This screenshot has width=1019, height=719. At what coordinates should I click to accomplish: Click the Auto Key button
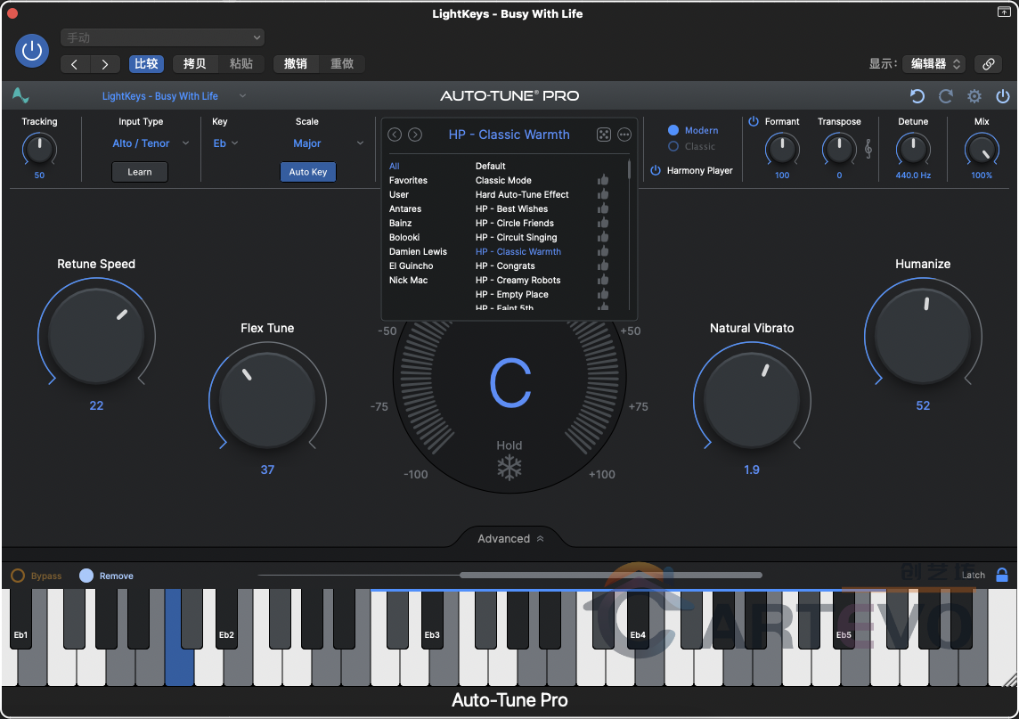[x=308, y=171]
